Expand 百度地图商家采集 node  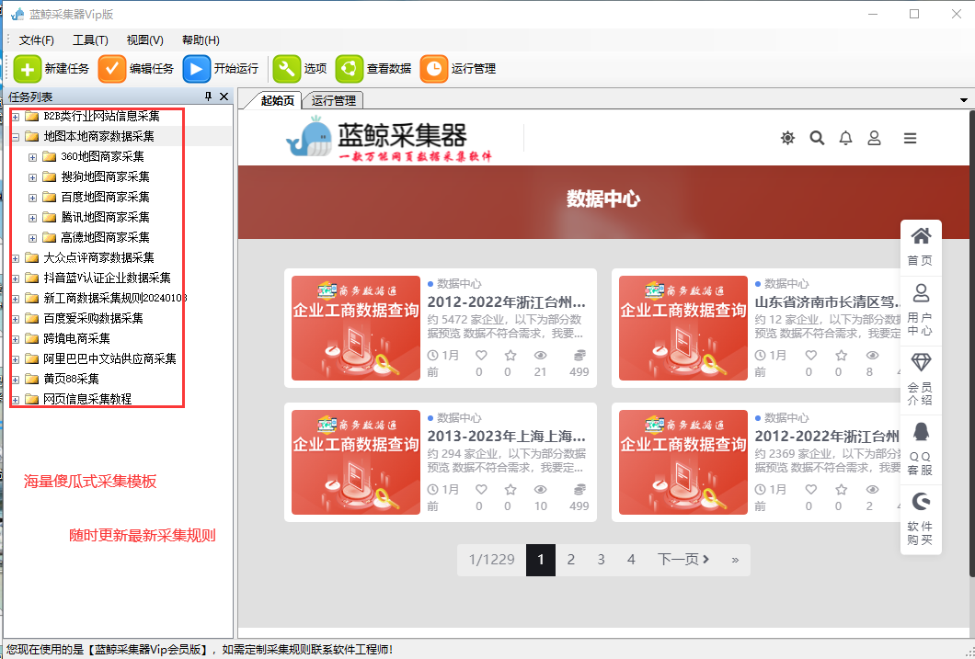click(x=33, y=198)
